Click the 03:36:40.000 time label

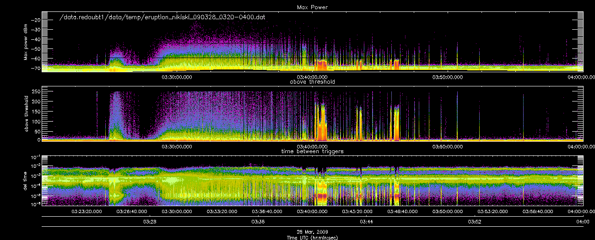(x=267, y=212)
